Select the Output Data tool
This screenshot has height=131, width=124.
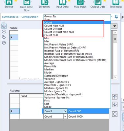tap(98, 2)
